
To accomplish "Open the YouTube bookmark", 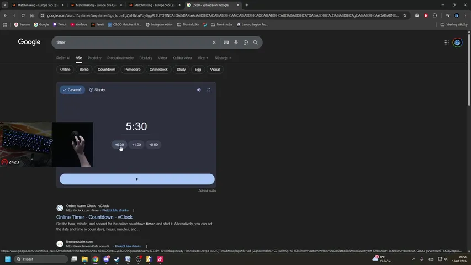I will [79, 25].
